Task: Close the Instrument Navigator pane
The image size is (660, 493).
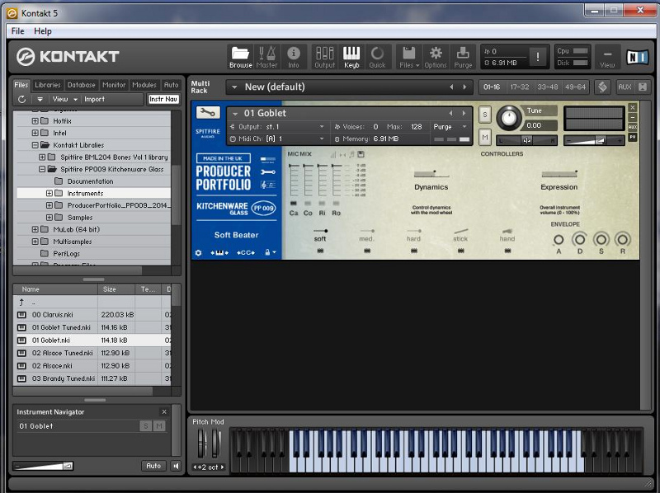Action: point(164,412)
